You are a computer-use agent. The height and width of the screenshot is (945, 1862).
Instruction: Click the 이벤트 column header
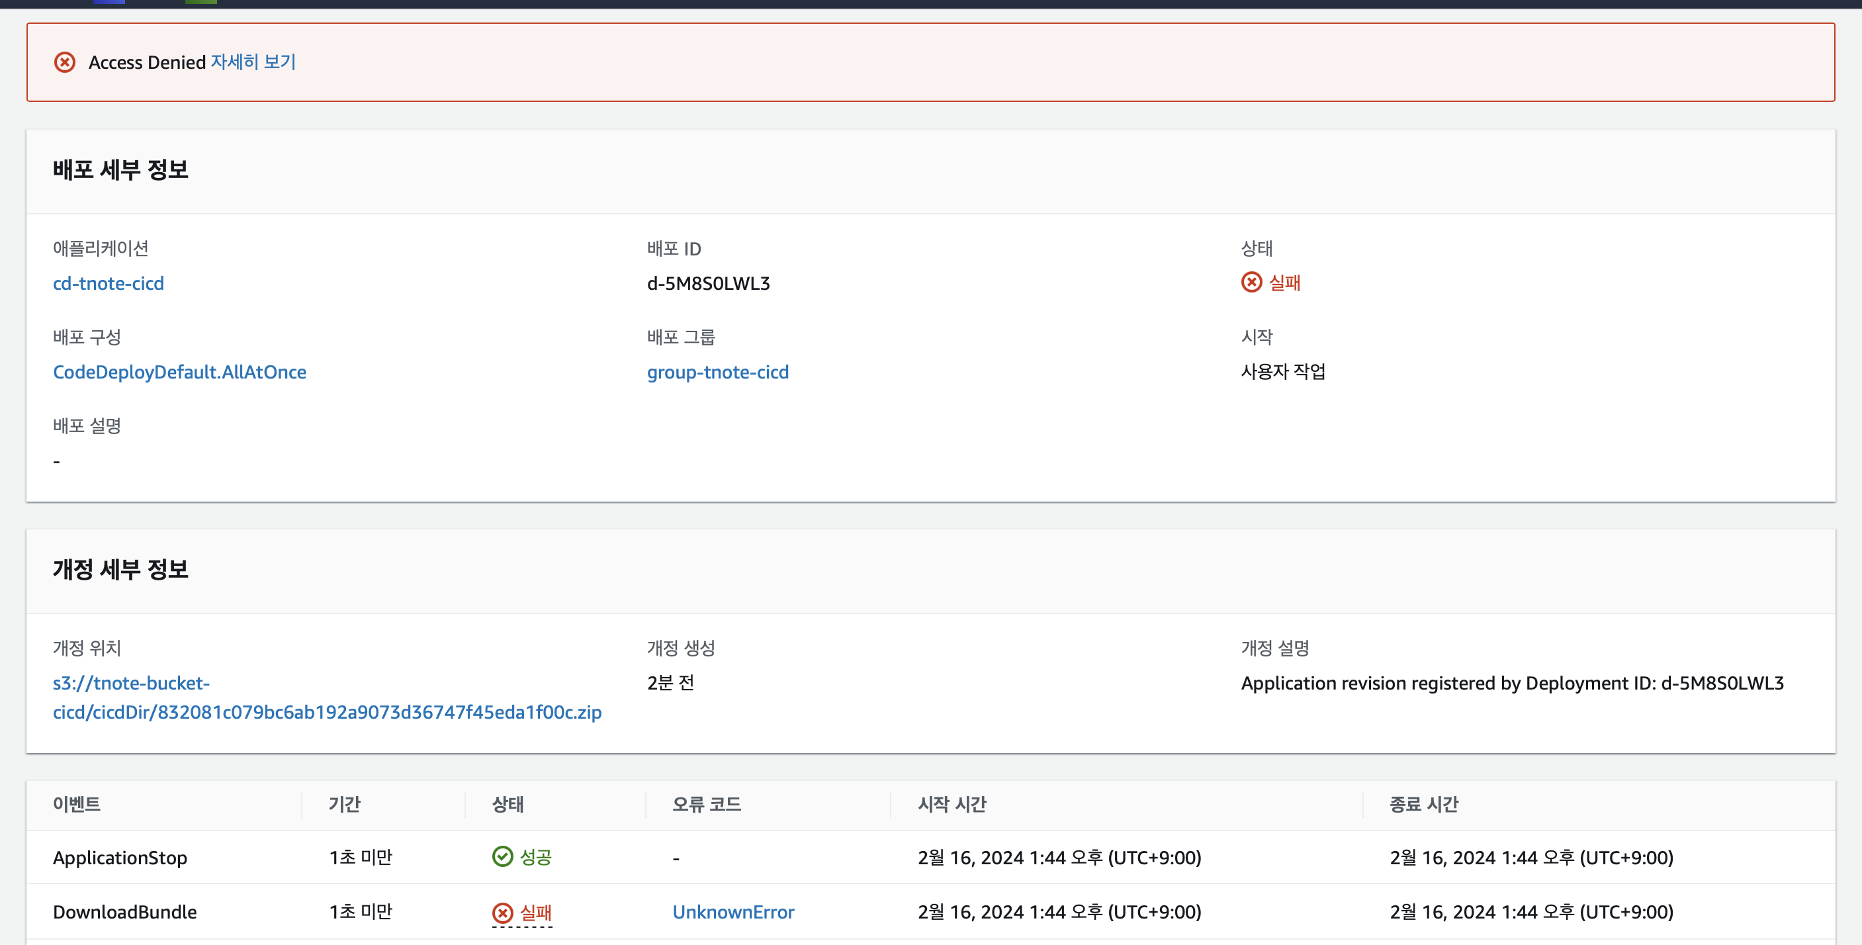pos(77,804)
